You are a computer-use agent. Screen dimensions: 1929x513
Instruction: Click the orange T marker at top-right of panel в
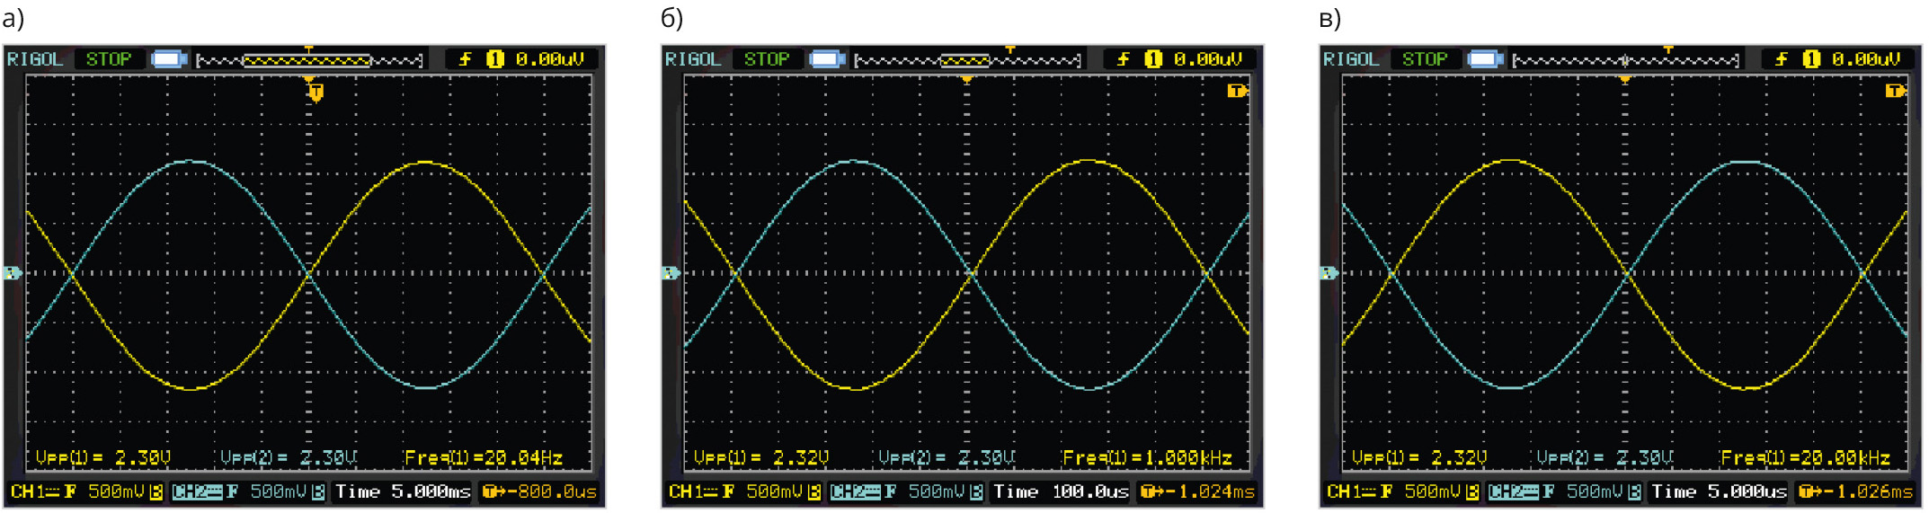click(x=1895, y=91)
